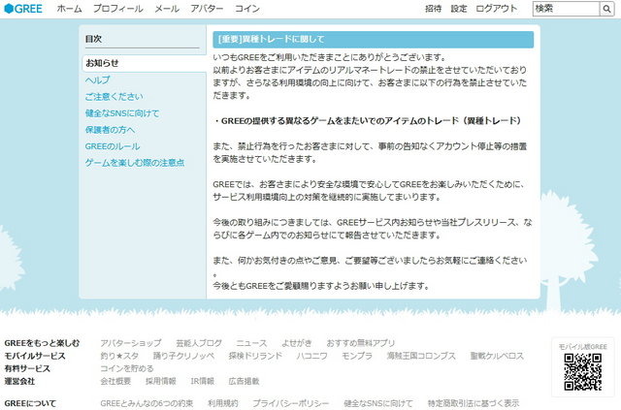Open おすすめ無料アプリ footer link
Image resolution: width=621 pixels, height=410 pixels.
click(360, 343)
